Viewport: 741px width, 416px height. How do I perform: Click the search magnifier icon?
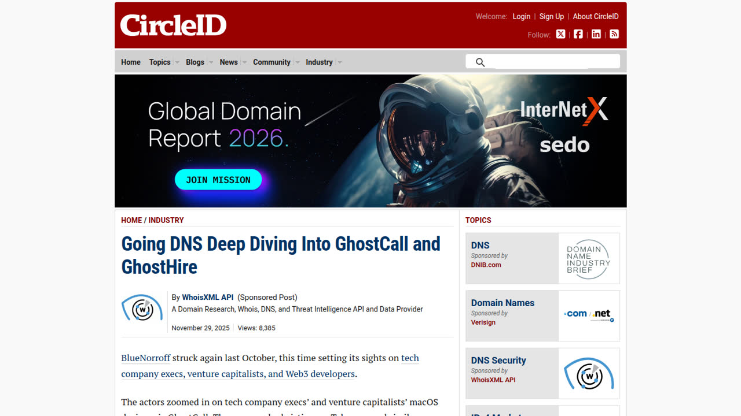point(480,62)
